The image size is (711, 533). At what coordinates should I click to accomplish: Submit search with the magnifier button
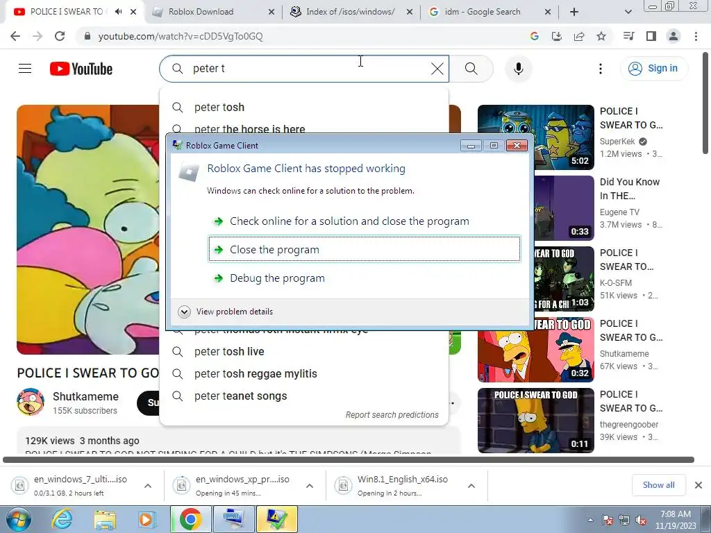(471, 69)
